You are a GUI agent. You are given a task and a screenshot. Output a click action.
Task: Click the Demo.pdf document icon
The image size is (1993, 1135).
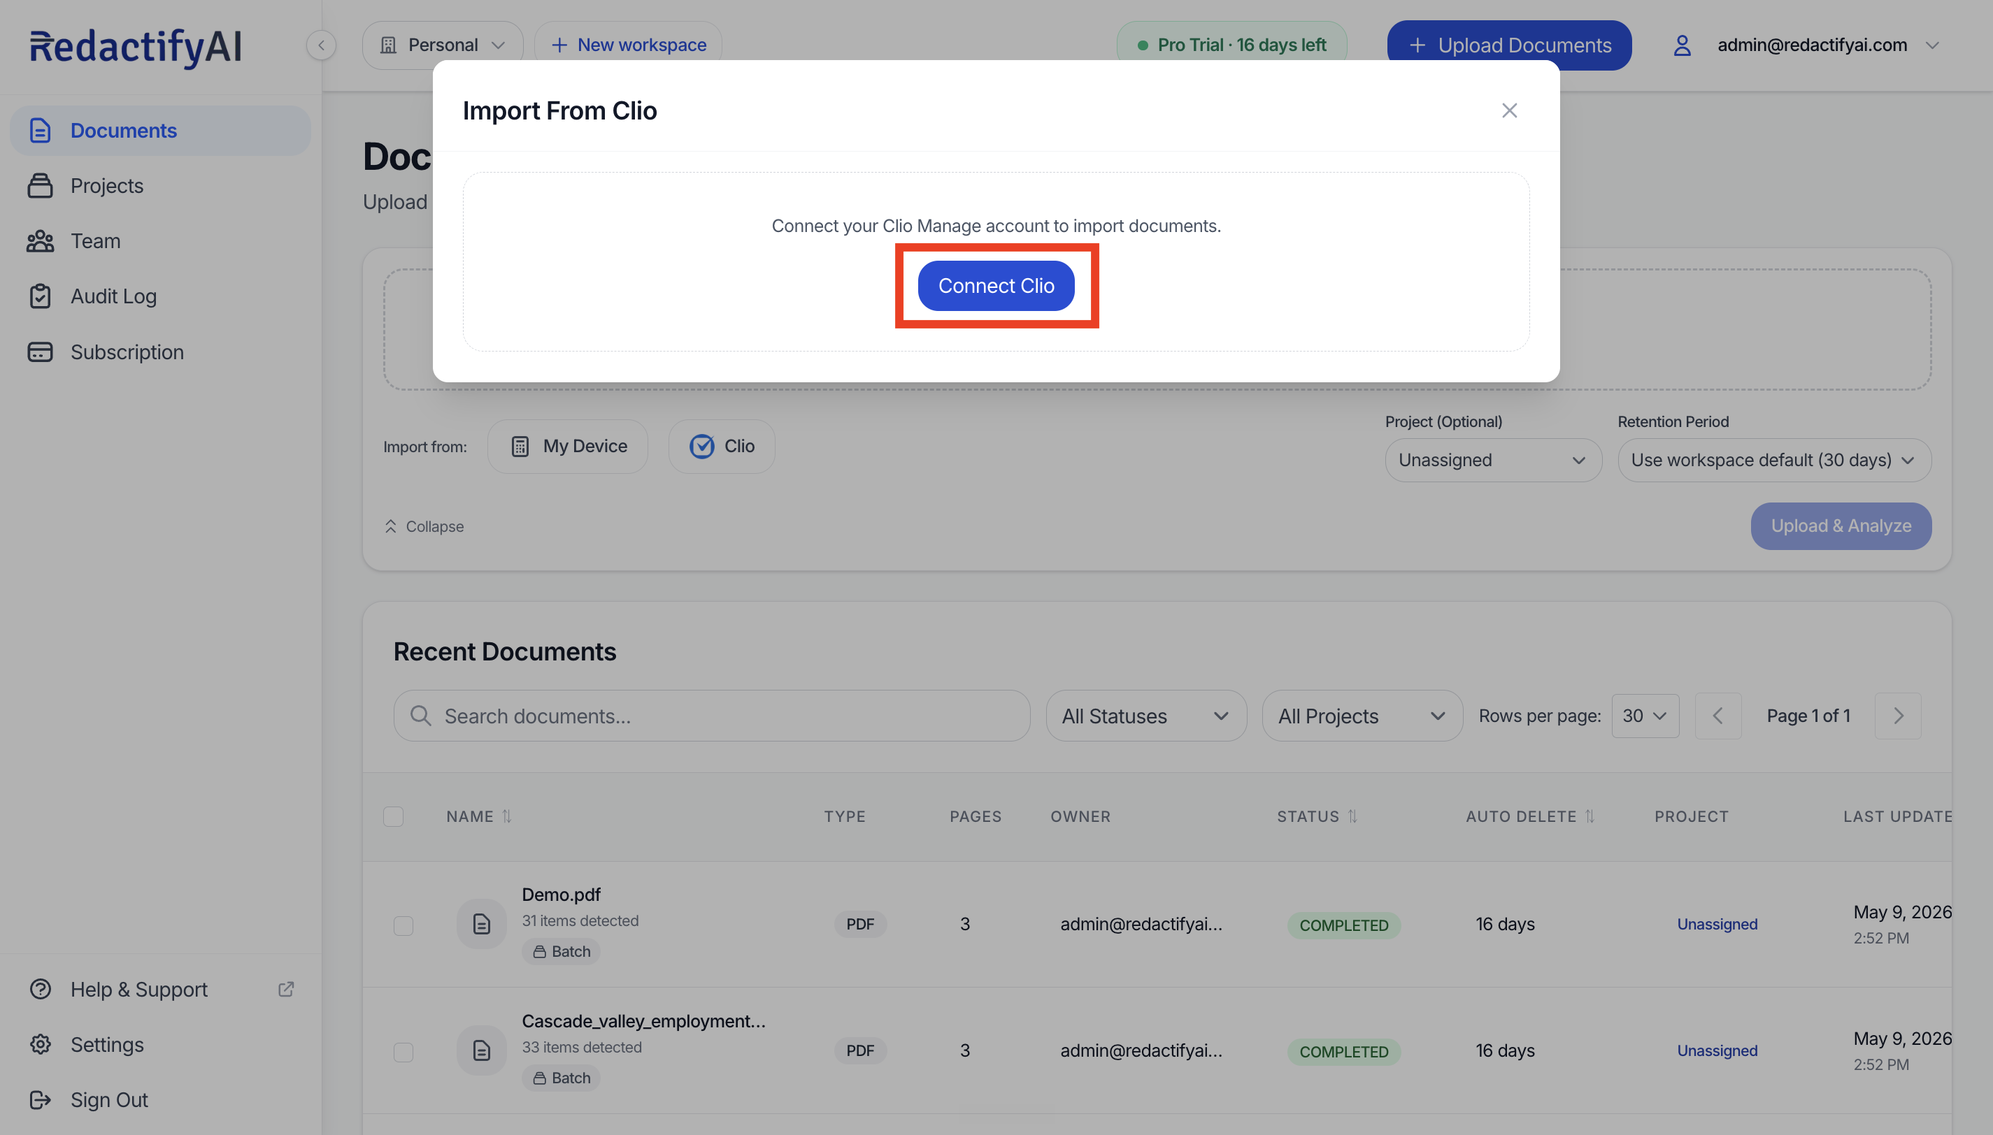(481, 924)
